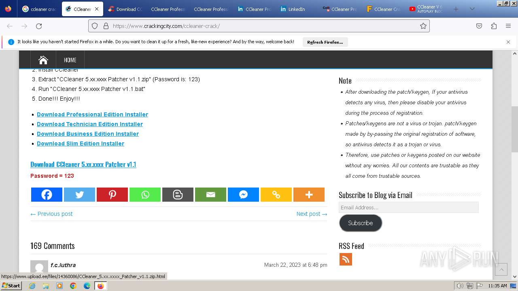Open the taskbar volume control
This screenshot has width=518, height=291.
(460, 286)
